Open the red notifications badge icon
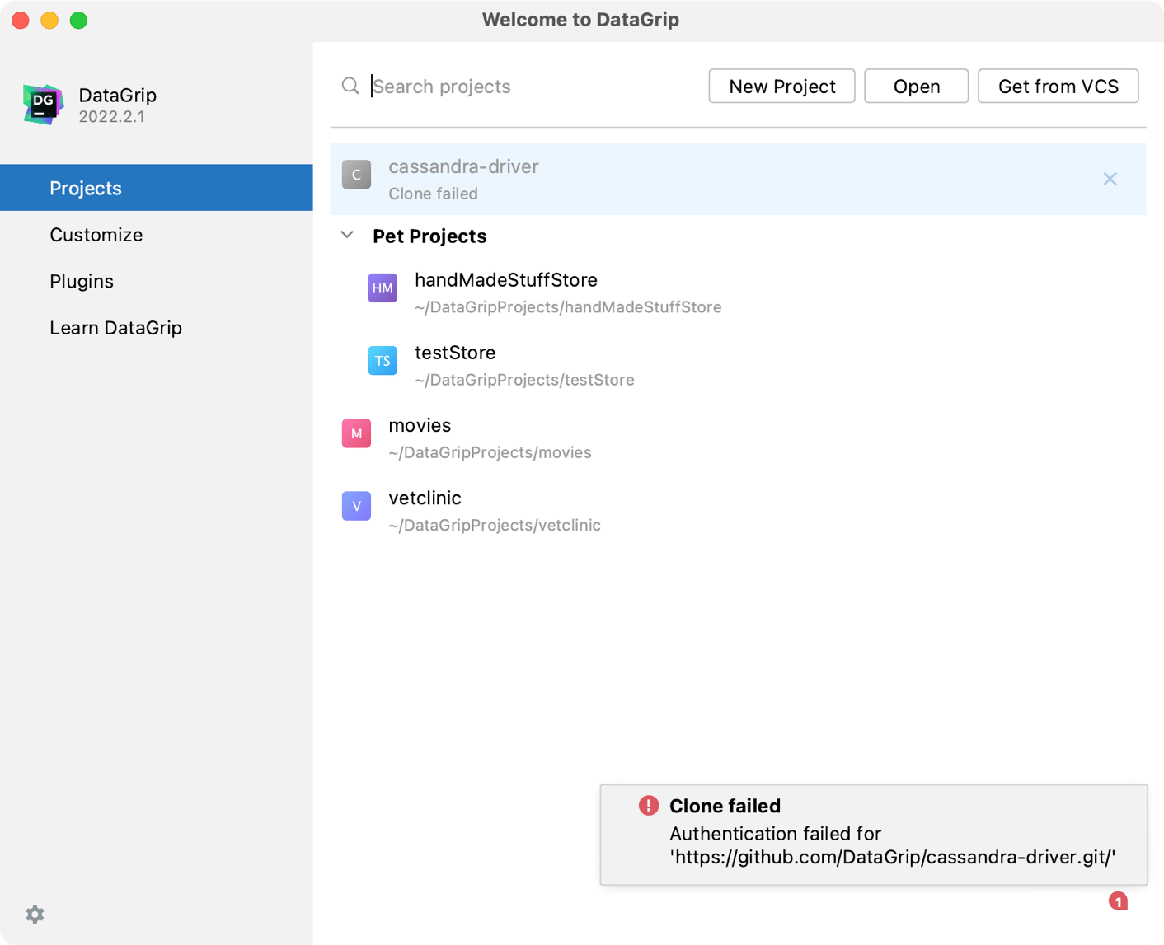1164x945 pixels. [x=1118, y=901]
